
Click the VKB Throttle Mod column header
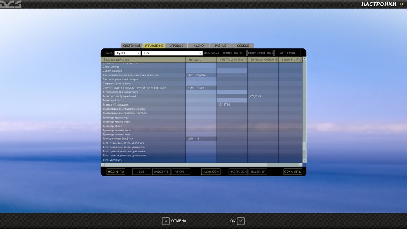click(x=232, y=60)
